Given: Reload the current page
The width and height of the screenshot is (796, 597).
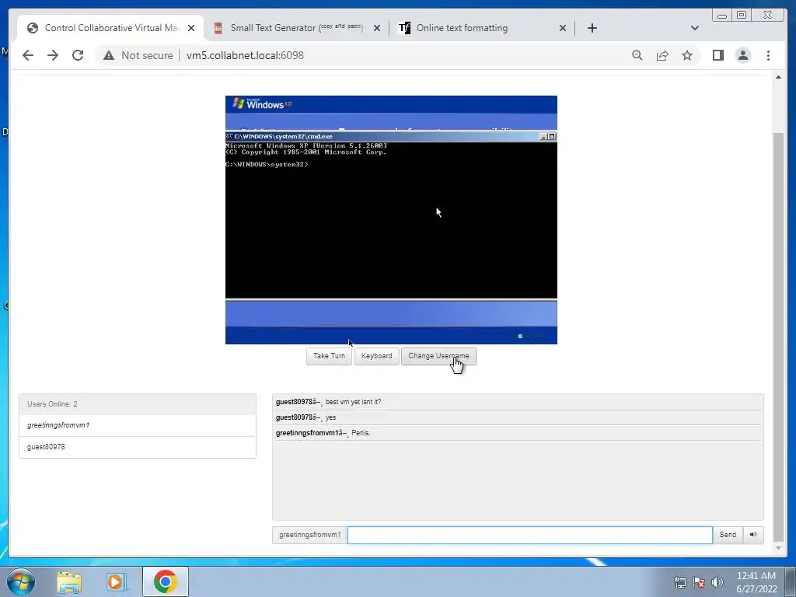Looking at the screenshot, I should coord(78,55).
